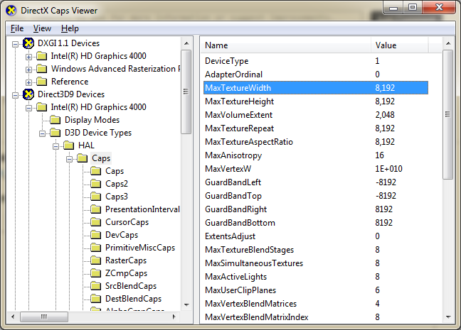Click tree pane scroll up arrow
Viewport: 461px width, 330px height.
click(186, 43)
